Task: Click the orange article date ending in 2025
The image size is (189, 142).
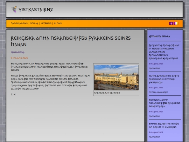Action: click(x=19, y=58)
